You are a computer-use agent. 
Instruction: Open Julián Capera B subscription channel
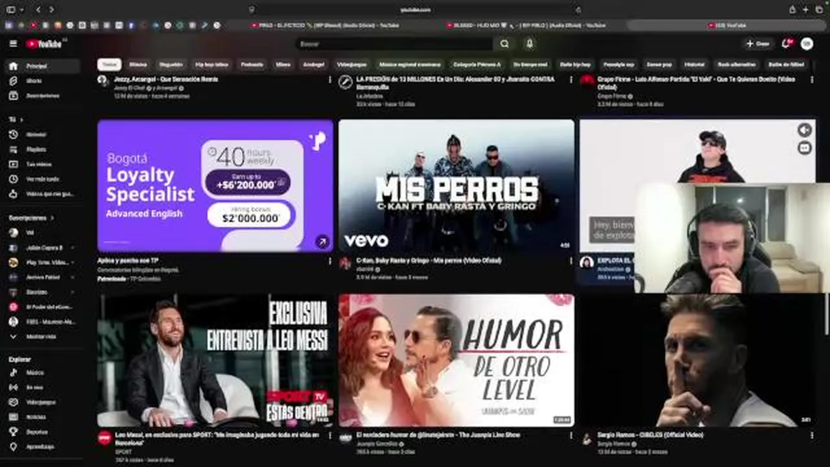41,248
